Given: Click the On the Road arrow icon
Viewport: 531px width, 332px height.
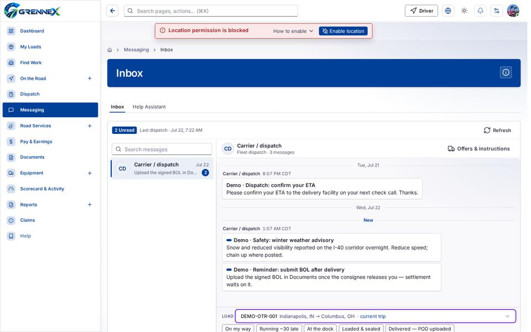Looking at the screenshot, I should click(11, 78).
